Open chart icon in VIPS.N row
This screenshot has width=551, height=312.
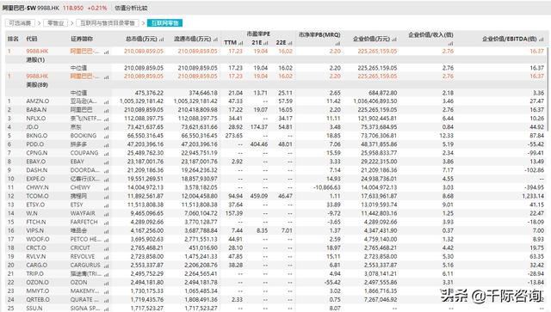click(x=107, y=231)
